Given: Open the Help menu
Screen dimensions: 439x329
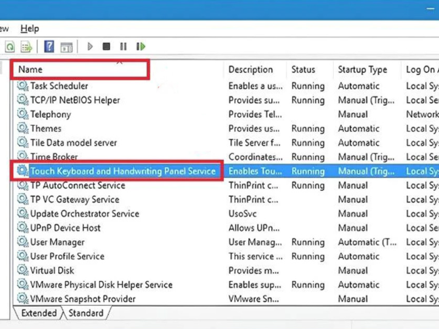Looking at the screenshot, I should pos(30,28).
